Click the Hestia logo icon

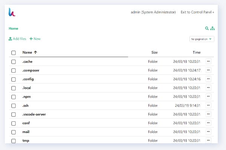(12, 12)
